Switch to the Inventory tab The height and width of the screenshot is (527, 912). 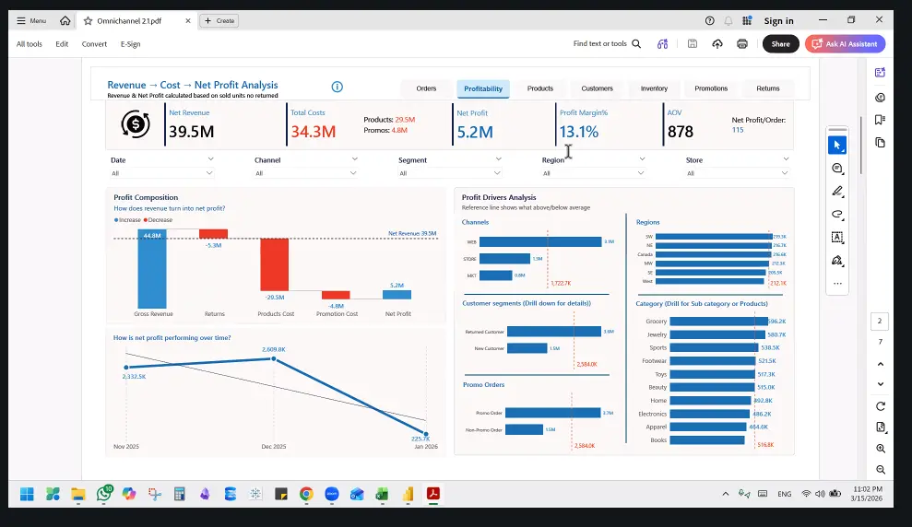[655, 88]
